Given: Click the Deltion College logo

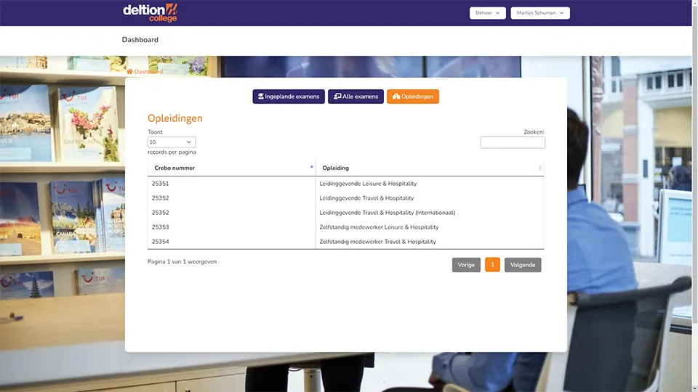Looking at the screenshot, I should [x=150, y=13].
